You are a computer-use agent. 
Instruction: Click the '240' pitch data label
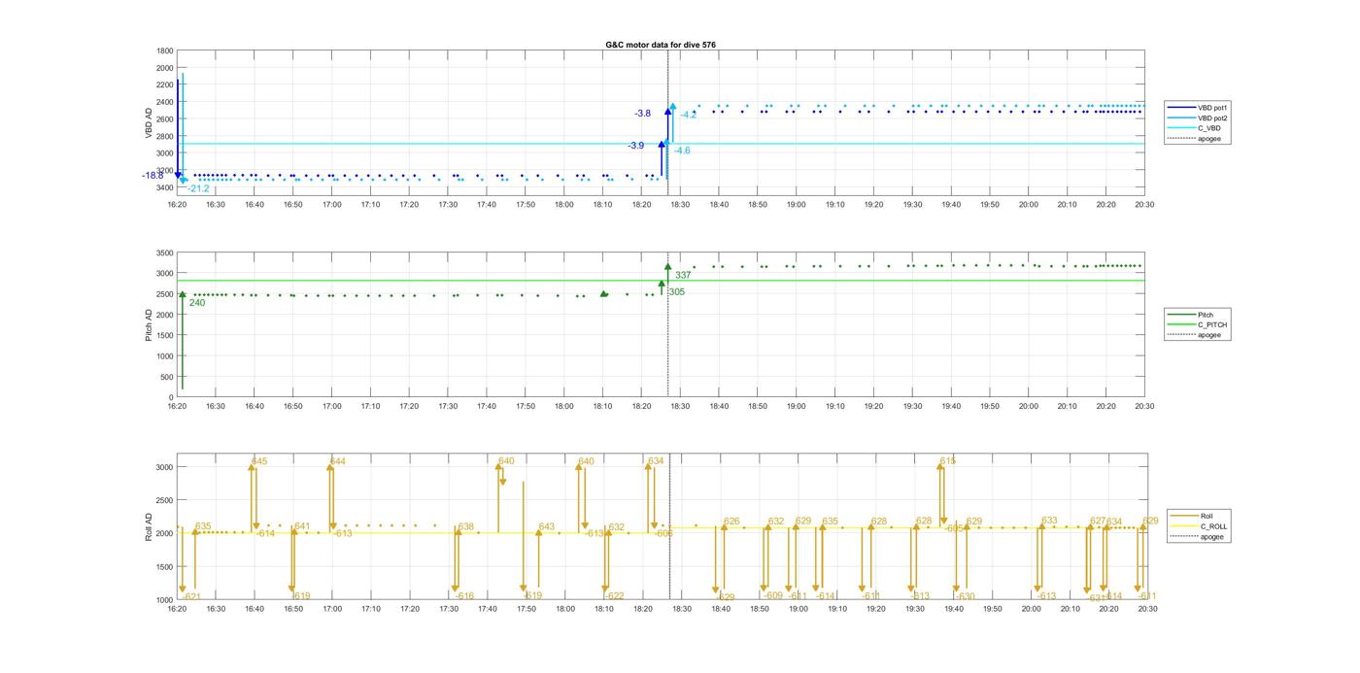197,303
